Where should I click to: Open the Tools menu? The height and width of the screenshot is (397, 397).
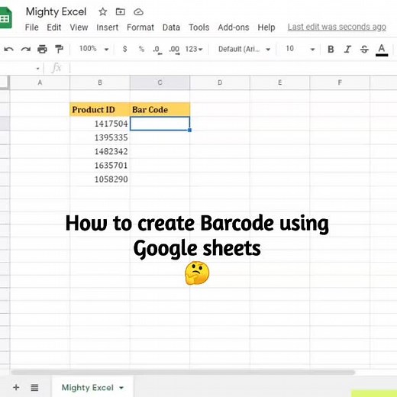pyautogui.click(x=198, y=27)
